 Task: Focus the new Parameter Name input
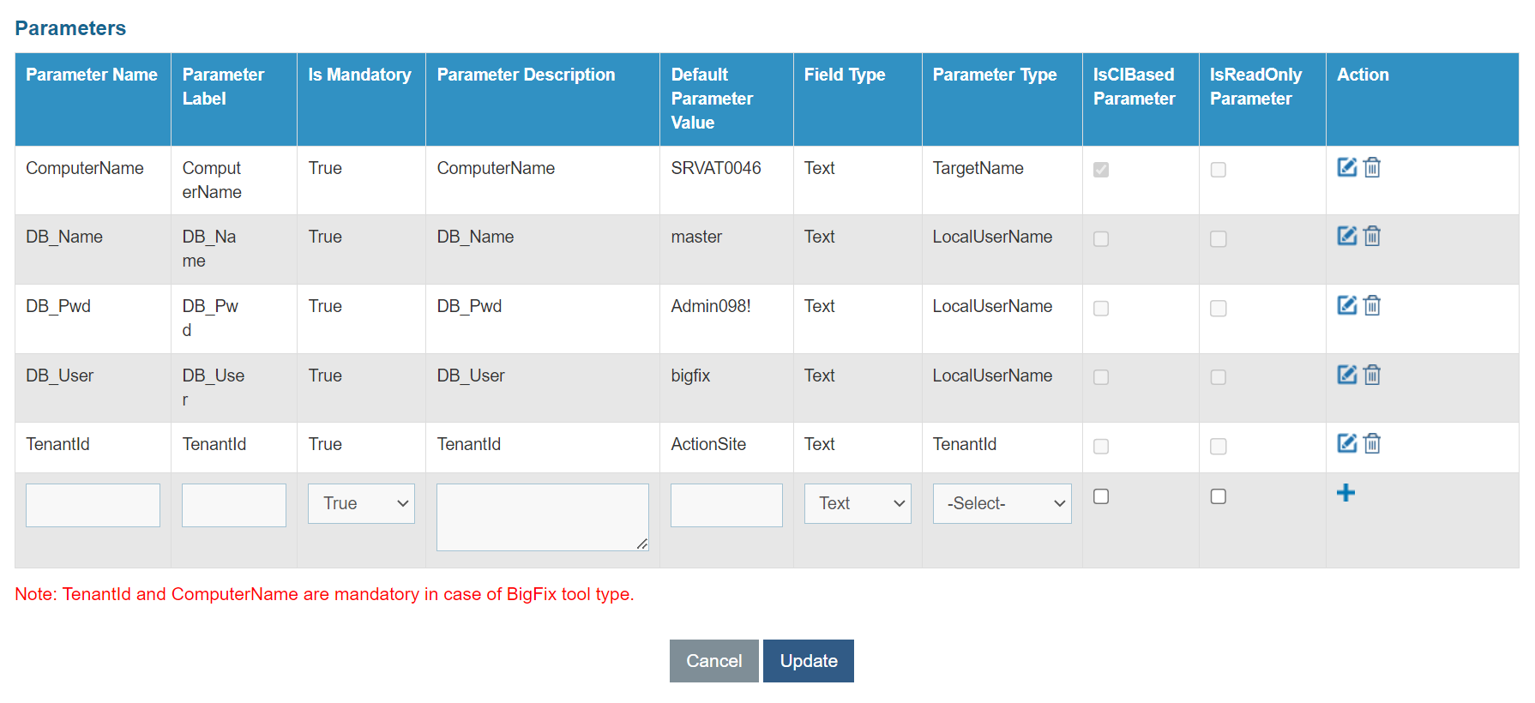pyautogui.click(x=93, y=505)
